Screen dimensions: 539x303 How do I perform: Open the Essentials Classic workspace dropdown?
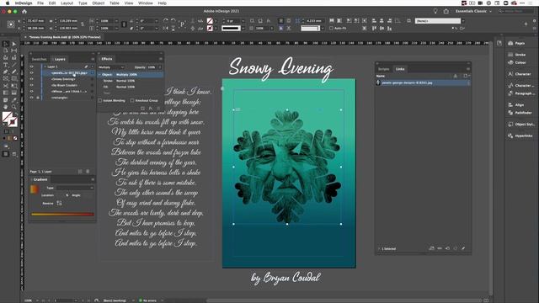click(473, 11)
